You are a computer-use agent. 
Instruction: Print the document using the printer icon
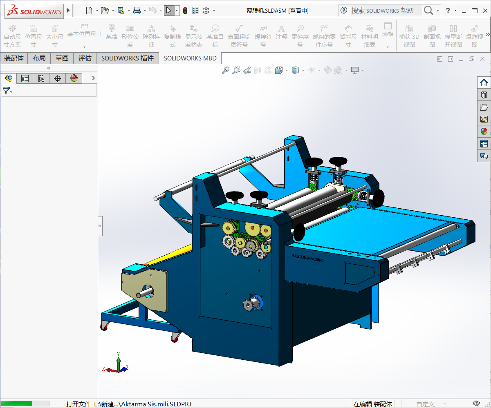click(x=137, y=11)
